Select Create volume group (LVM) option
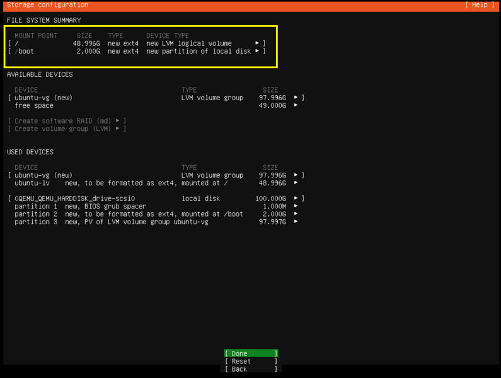501x378 pixels. (67, 129)
